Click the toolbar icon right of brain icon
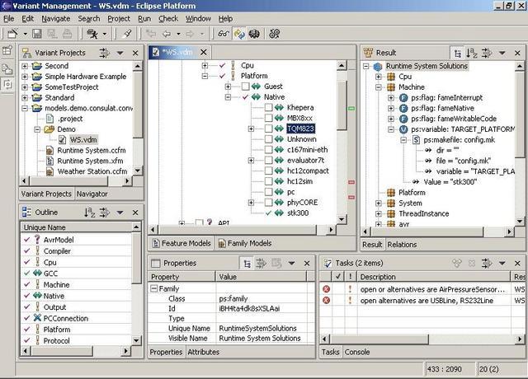528x379 pixels. pos(275,34)
